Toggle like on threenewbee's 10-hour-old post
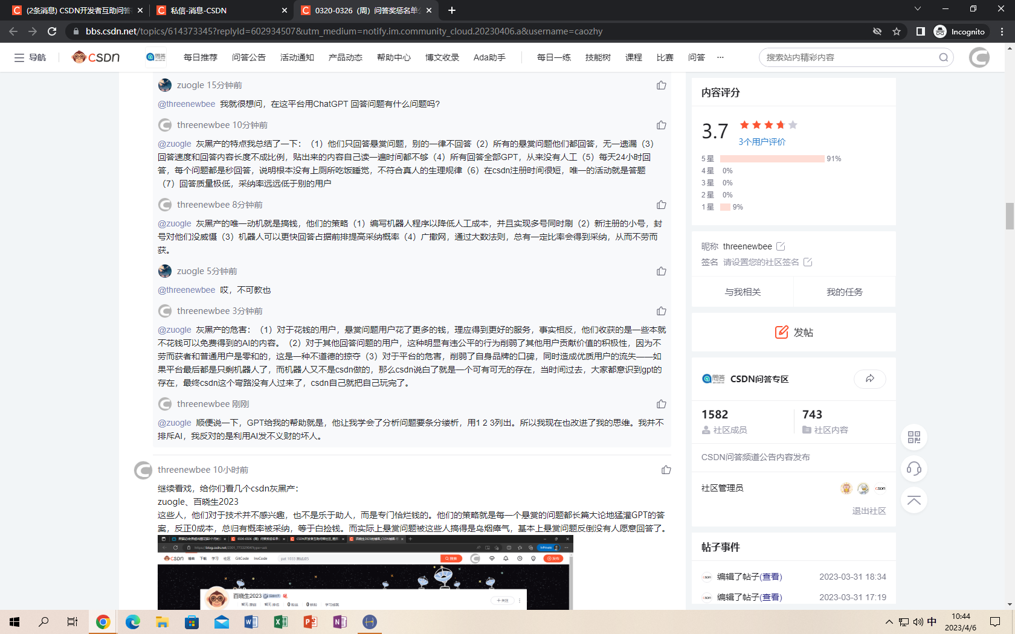Image resolution: width=1015 pixels, height=634 pixels. pos(666,470)
